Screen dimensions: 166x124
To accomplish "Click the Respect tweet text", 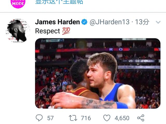I will (x=47, y=31).
